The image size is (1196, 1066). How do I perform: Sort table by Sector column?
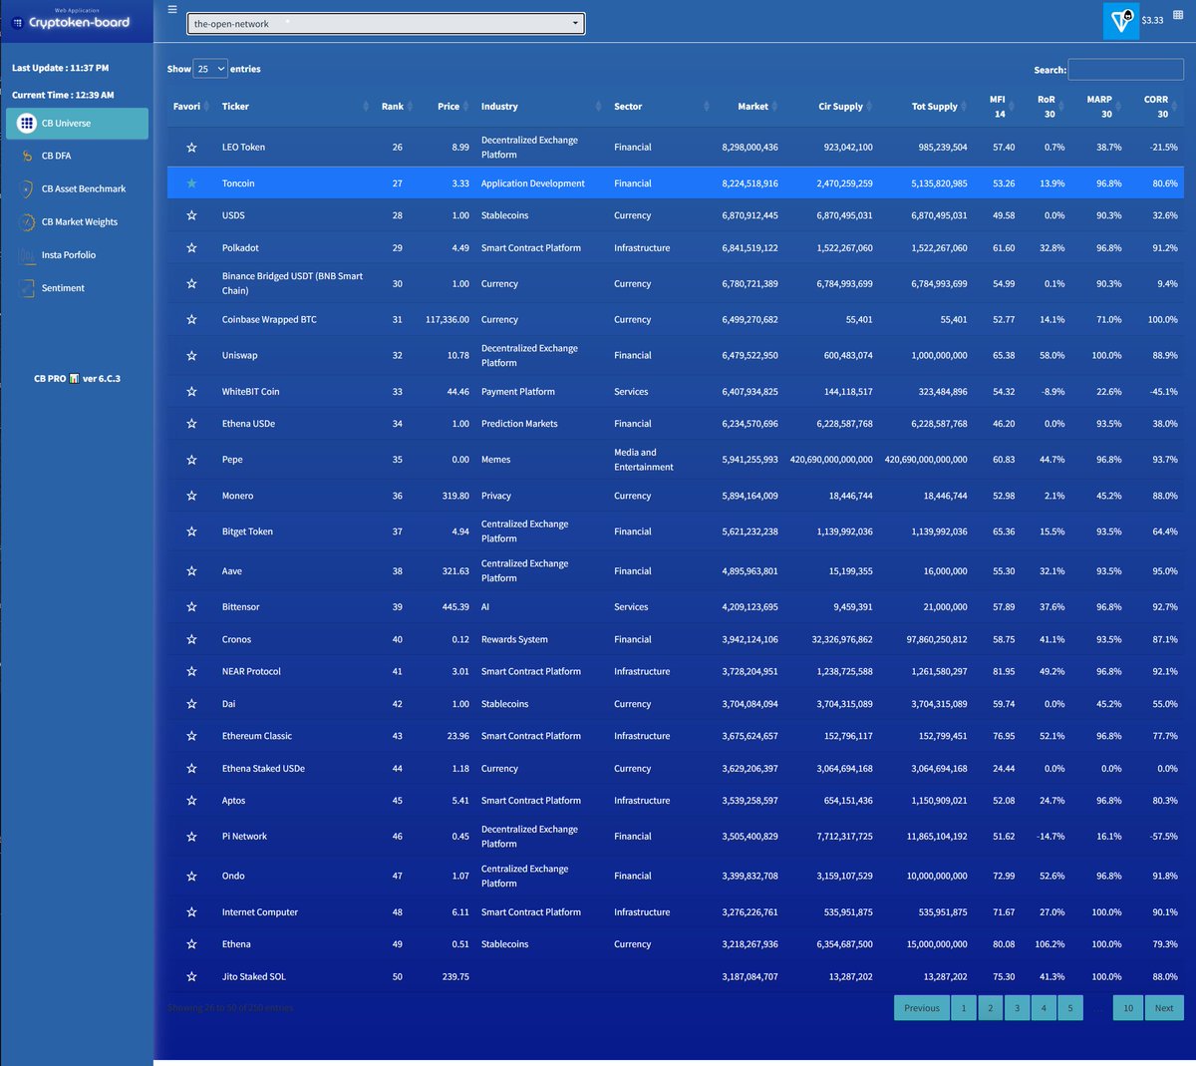click(662, 107)
